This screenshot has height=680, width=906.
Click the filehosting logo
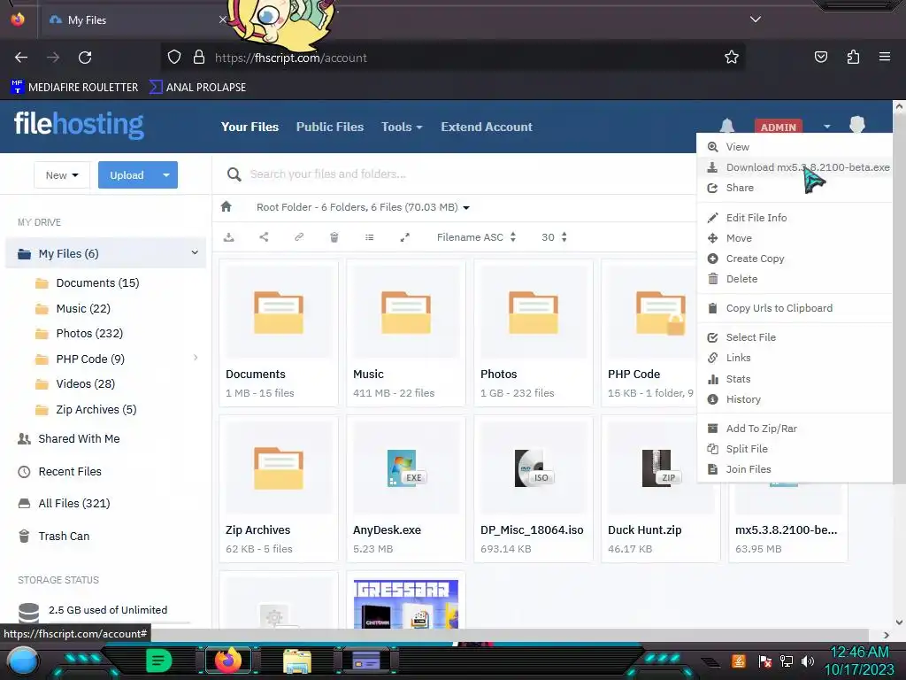pos(79,124)
